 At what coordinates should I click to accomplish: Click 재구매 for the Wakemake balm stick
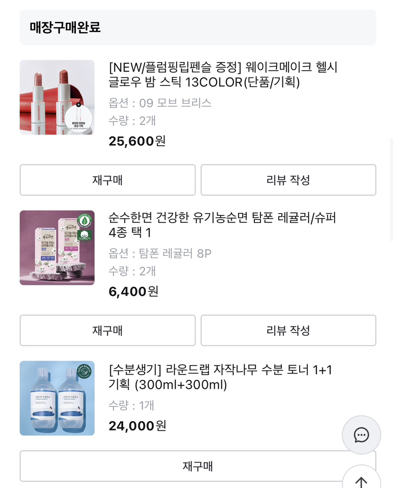click(x=107, y=180)
